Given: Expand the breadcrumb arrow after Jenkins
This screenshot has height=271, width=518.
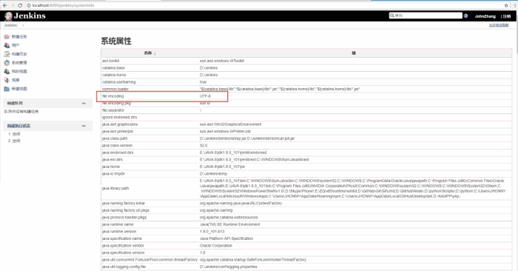Looking at the screenshot, I should pos(23,25).
